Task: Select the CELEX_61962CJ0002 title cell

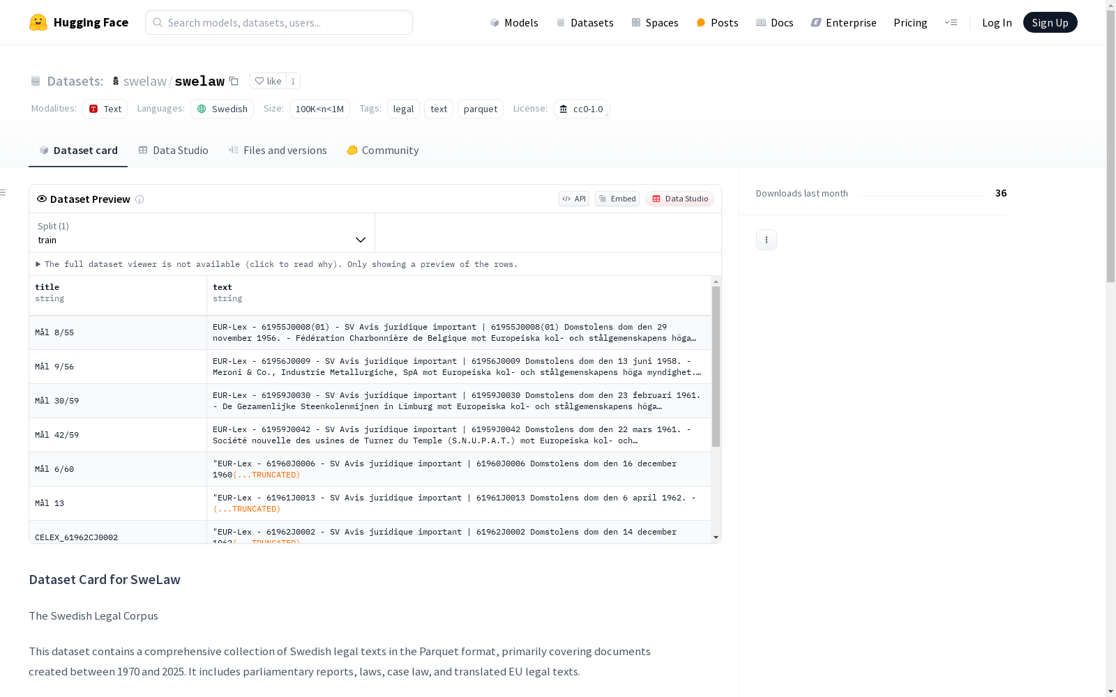Action: coord(118,532)
